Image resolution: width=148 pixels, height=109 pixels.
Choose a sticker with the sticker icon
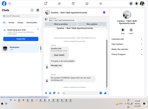click(x=54, y=93)
